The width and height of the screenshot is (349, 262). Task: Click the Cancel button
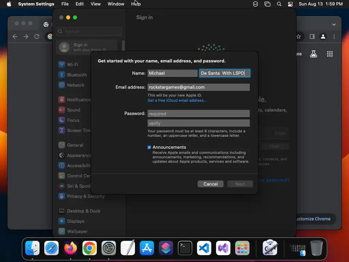[x=210, y=184]
